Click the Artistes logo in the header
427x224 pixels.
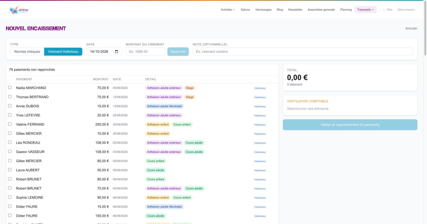[x=18, y=10]
